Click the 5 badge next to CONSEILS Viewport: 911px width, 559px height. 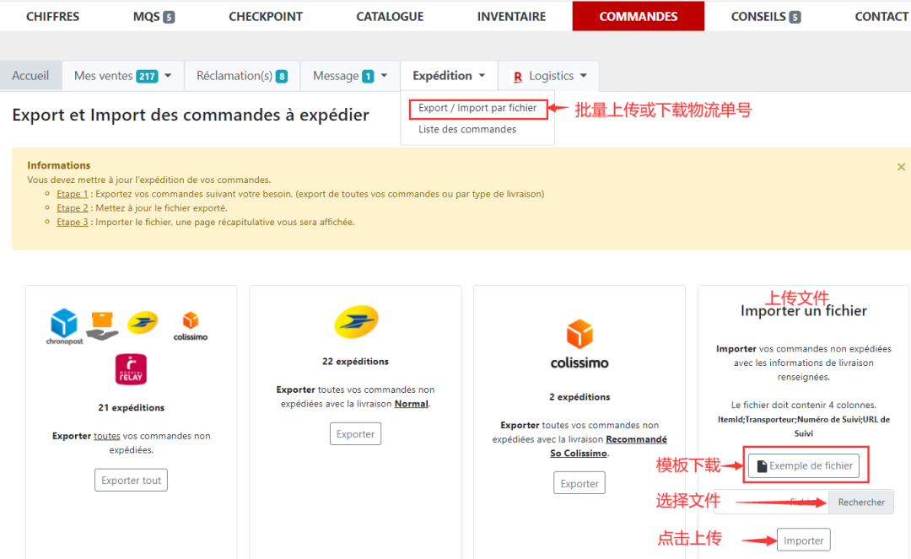pos(795,17)
